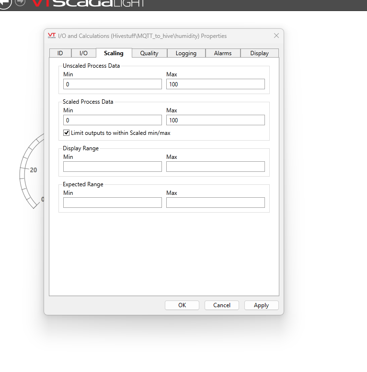
Task: Click the Cancel button
Action: coord(222,305)
